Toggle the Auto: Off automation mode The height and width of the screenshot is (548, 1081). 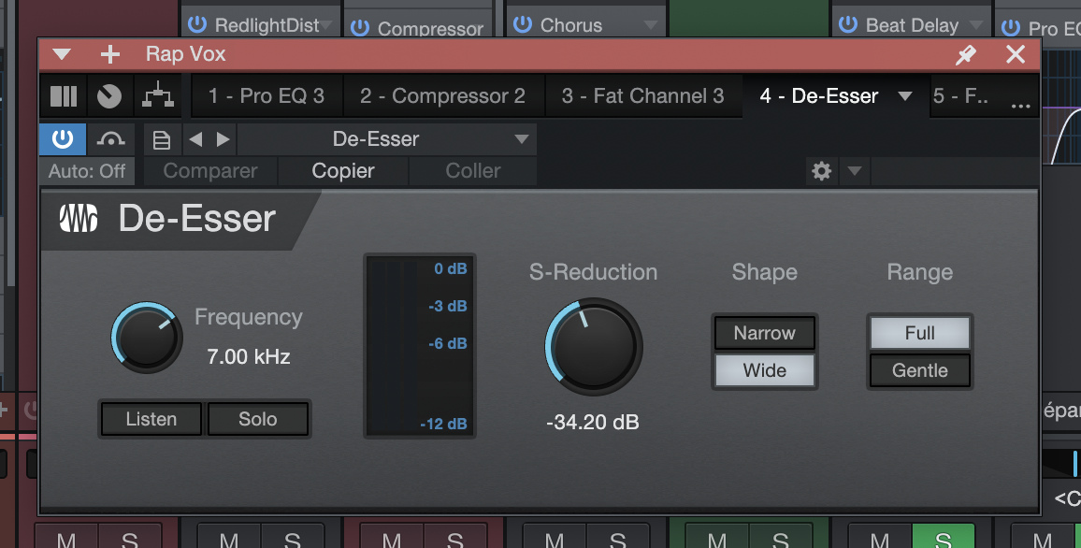(87, 171)
